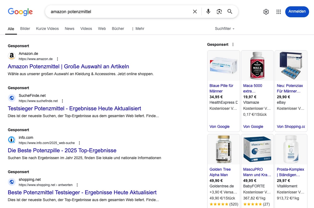Image resolution: width=314 pixels, height=208 pixels.
Task: Click the Maca 5000 product thumbnail
Action: coord(257,66)
